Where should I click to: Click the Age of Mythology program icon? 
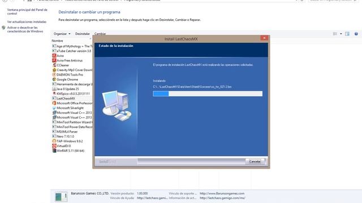(x=54, y=46)
